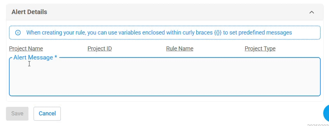
Task: Insert the Project ID variable
Action: [x=100, y=48]
